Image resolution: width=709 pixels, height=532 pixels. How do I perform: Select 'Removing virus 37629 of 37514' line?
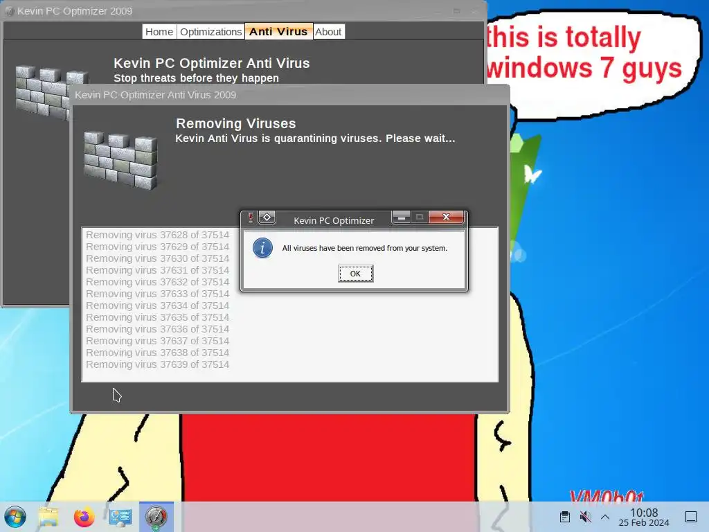[157, 247]
